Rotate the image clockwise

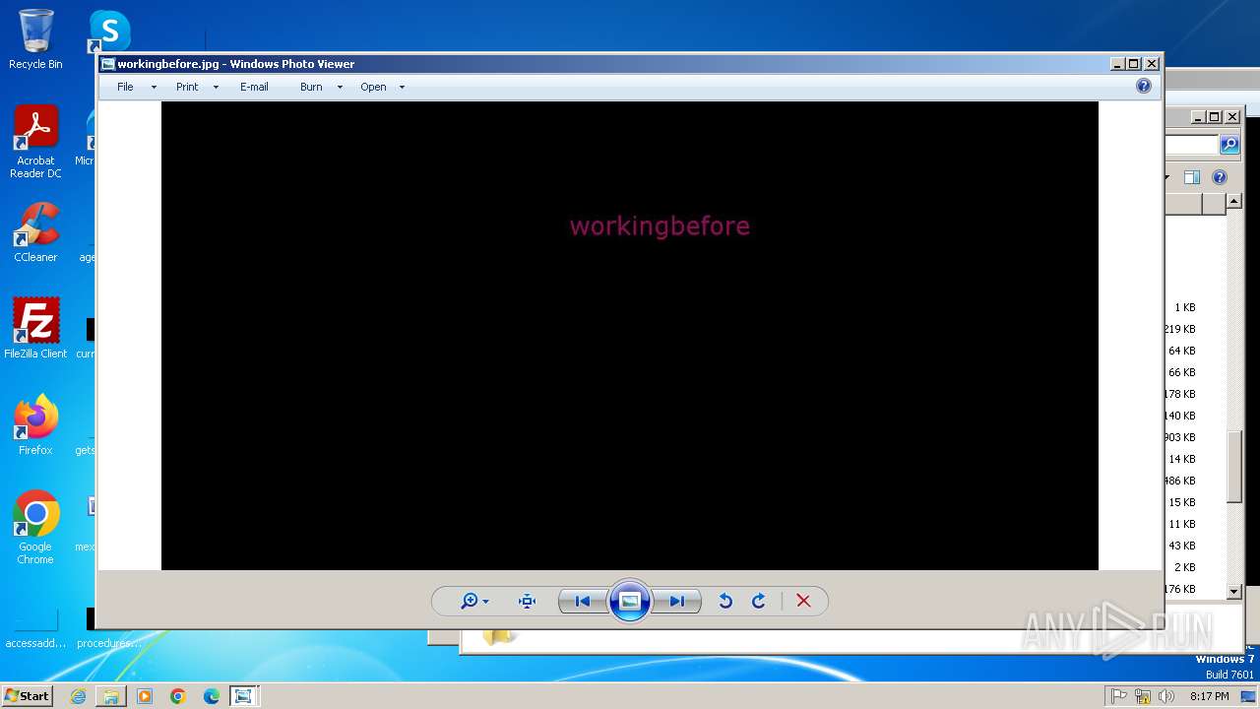coord(758,601)
